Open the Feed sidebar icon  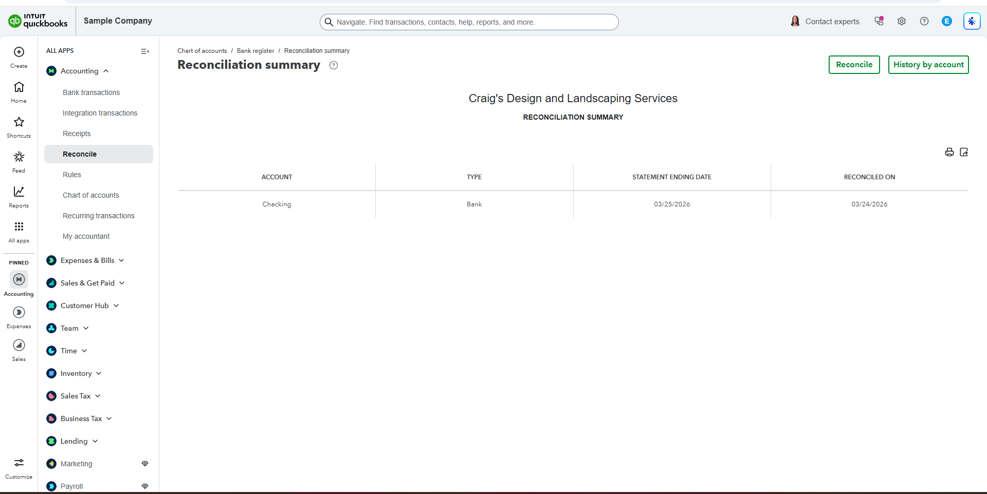click(x=19, y=157)
